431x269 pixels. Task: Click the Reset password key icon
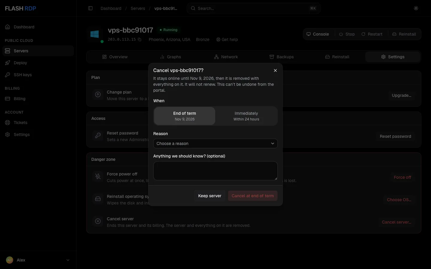click(x=98, y=136)
